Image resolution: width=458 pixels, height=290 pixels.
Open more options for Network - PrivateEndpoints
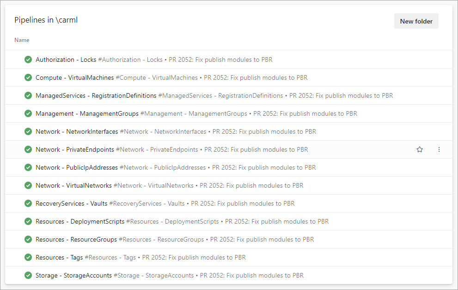pyautogui.click(x=439, y=149)
